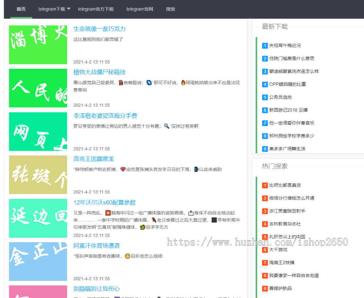Click orange rank badge 7 in 热门搜索
The width and height of the screenshot is (364, 298).
pos(265,263)
